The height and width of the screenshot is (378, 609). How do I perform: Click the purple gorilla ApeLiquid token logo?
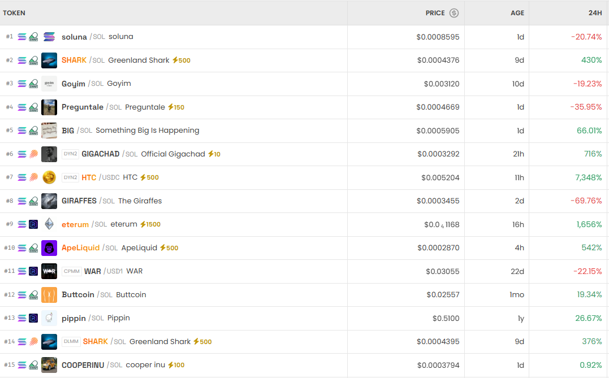(x=49, y=248)
